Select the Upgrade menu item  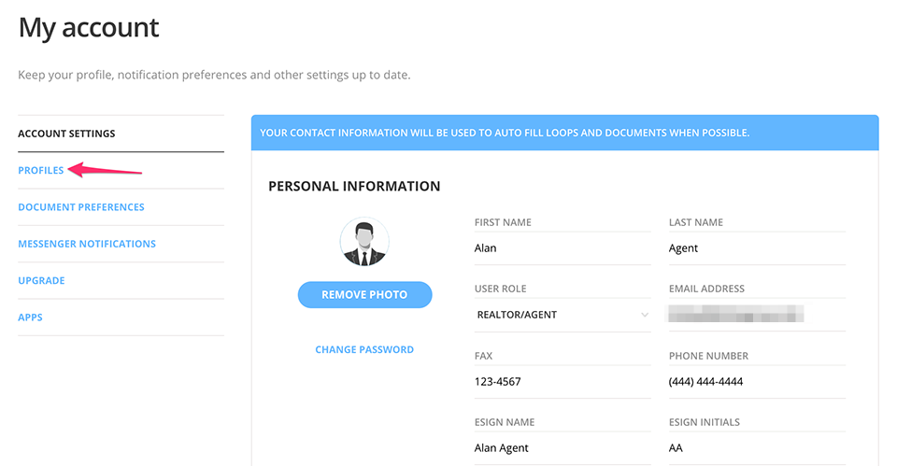41,280
